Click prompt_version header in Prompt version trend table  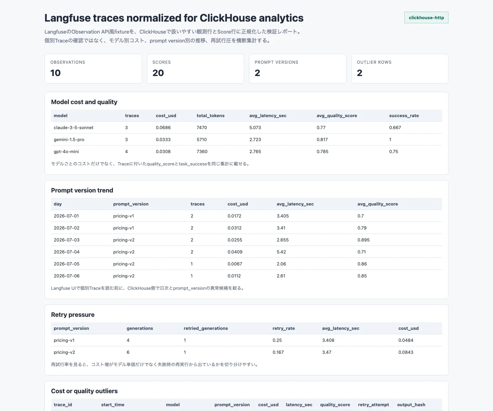131,204
